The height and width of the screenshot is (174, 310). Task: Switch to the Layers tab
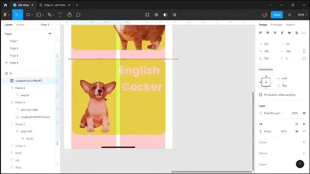click(9, 25)
